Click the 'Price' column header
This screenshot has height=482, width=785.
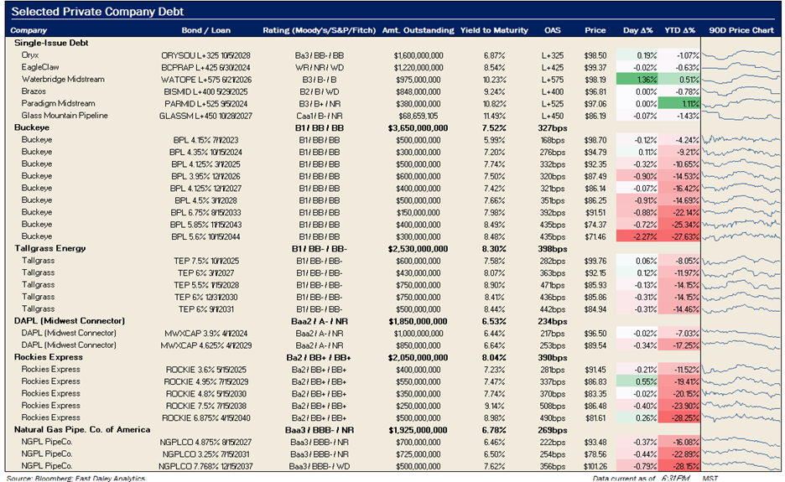[595, 30]
